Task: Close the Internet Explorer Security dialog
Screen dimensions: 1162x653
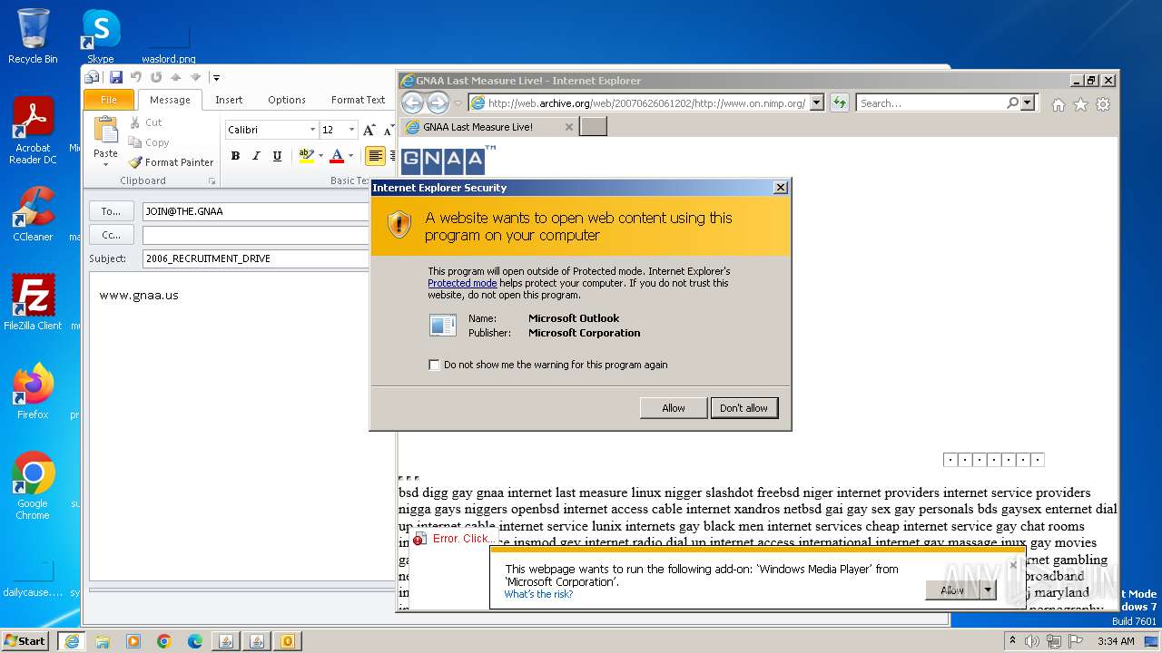Action: [x=780, y=188]
